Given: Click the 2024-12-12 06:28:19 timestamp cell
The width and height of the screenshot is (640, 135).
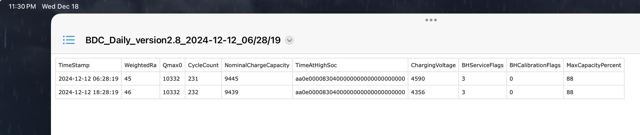Looking at the screenshot, I should click(x=88, y=79).
